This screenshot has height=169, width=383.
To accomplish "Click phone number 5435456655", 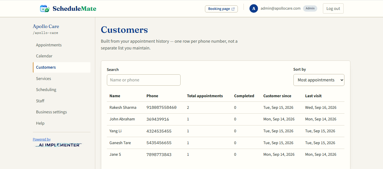I will (x=159, y=143).
